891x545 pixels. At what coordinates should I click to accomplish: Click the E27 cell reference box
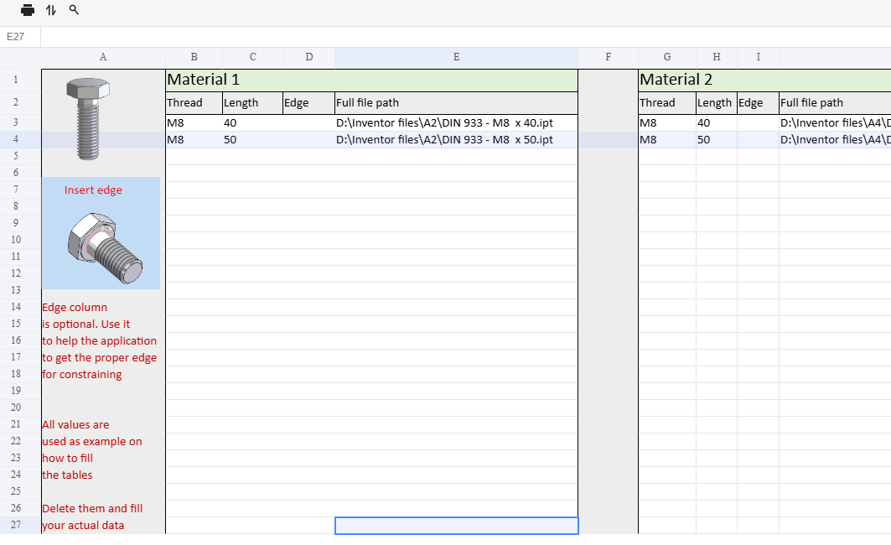coord(20,37)
